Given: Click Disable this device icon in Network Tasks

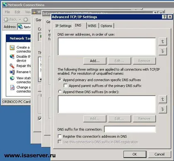Looking at the screenshot, I should tap(12, 57).
